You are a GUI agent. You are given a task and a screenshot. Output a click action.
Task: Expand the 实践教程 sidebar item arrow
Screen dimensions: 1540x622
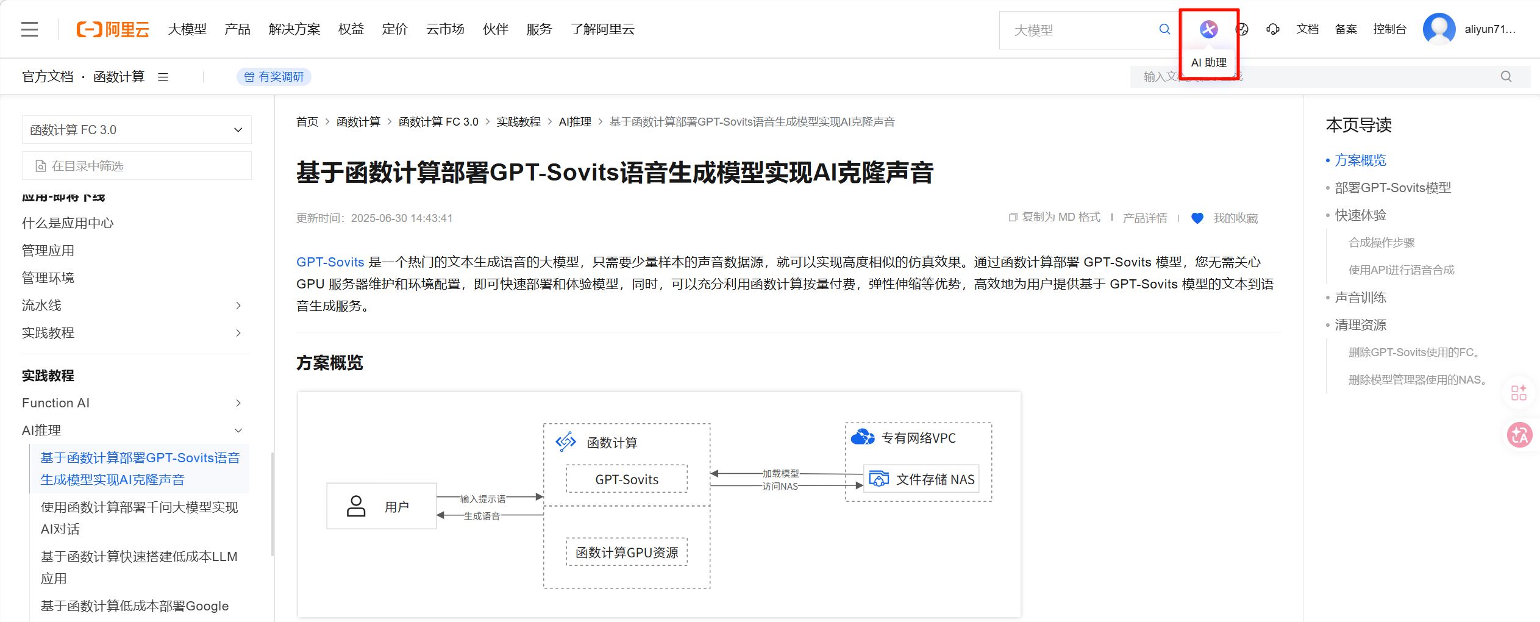point(238,333)
